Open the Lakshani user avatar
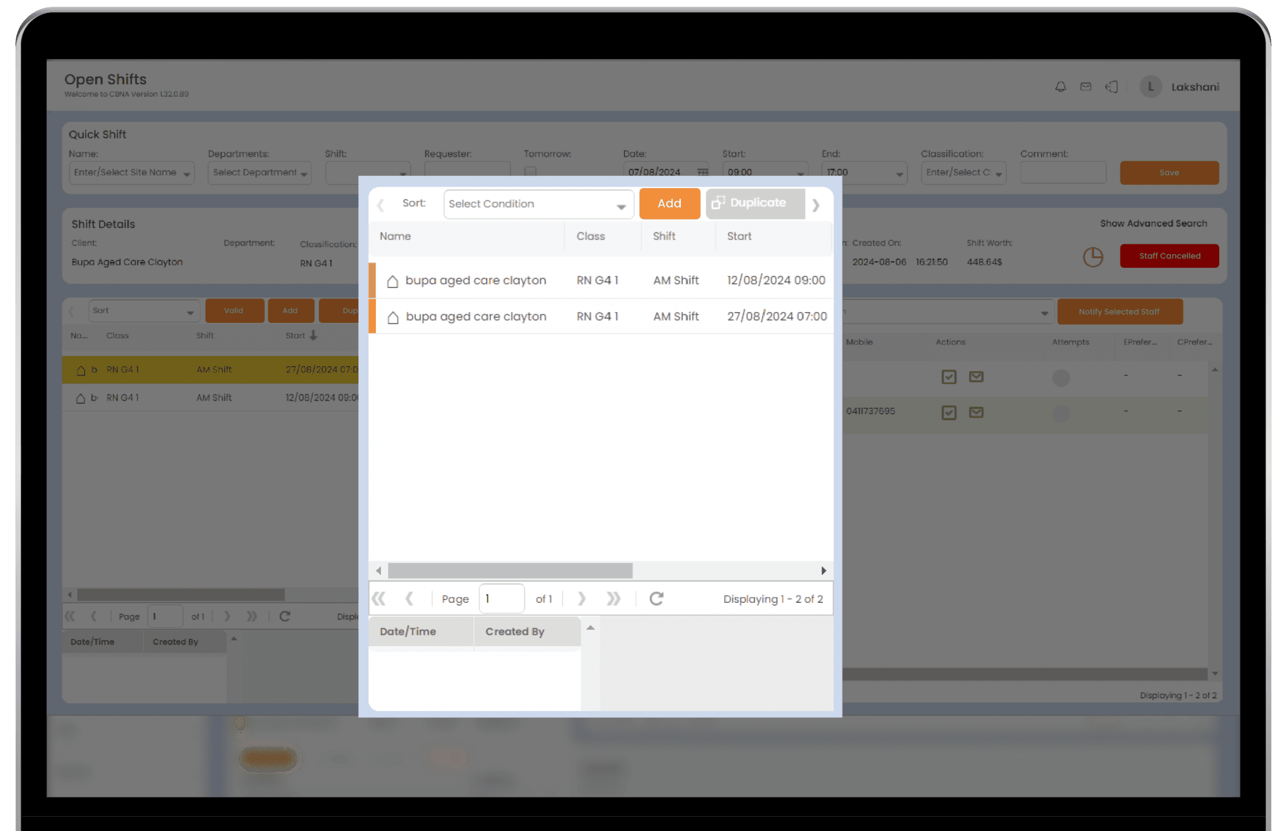Screen dimensions: 1287x831 (1150, 86)
